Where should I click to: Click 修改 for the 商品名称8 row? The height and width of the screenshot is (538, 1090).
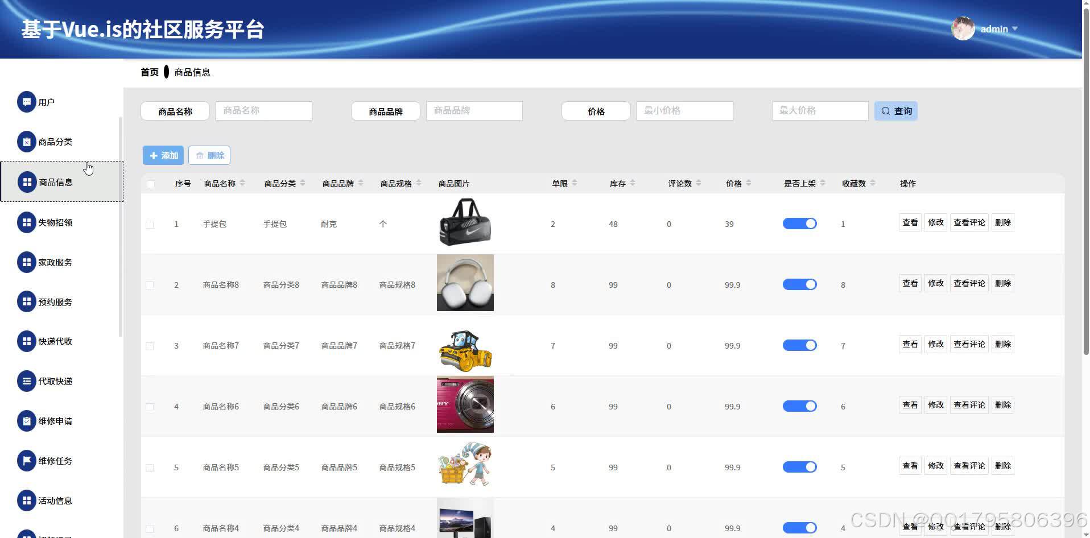pyautogui.click(x=936, y=283)
